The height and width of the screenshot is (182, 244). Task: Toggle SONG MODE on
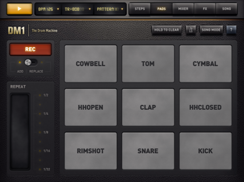click(x=211, y=30)
